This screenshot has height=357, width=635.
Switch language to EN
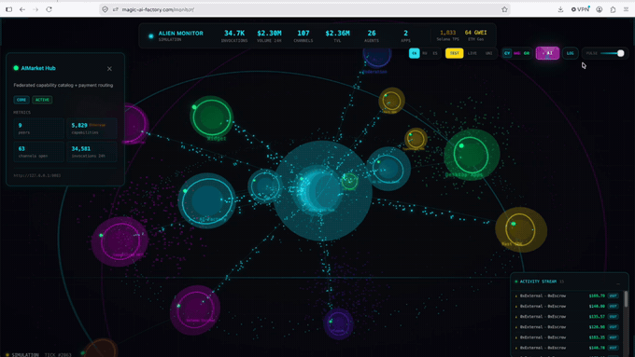point(414,53)
